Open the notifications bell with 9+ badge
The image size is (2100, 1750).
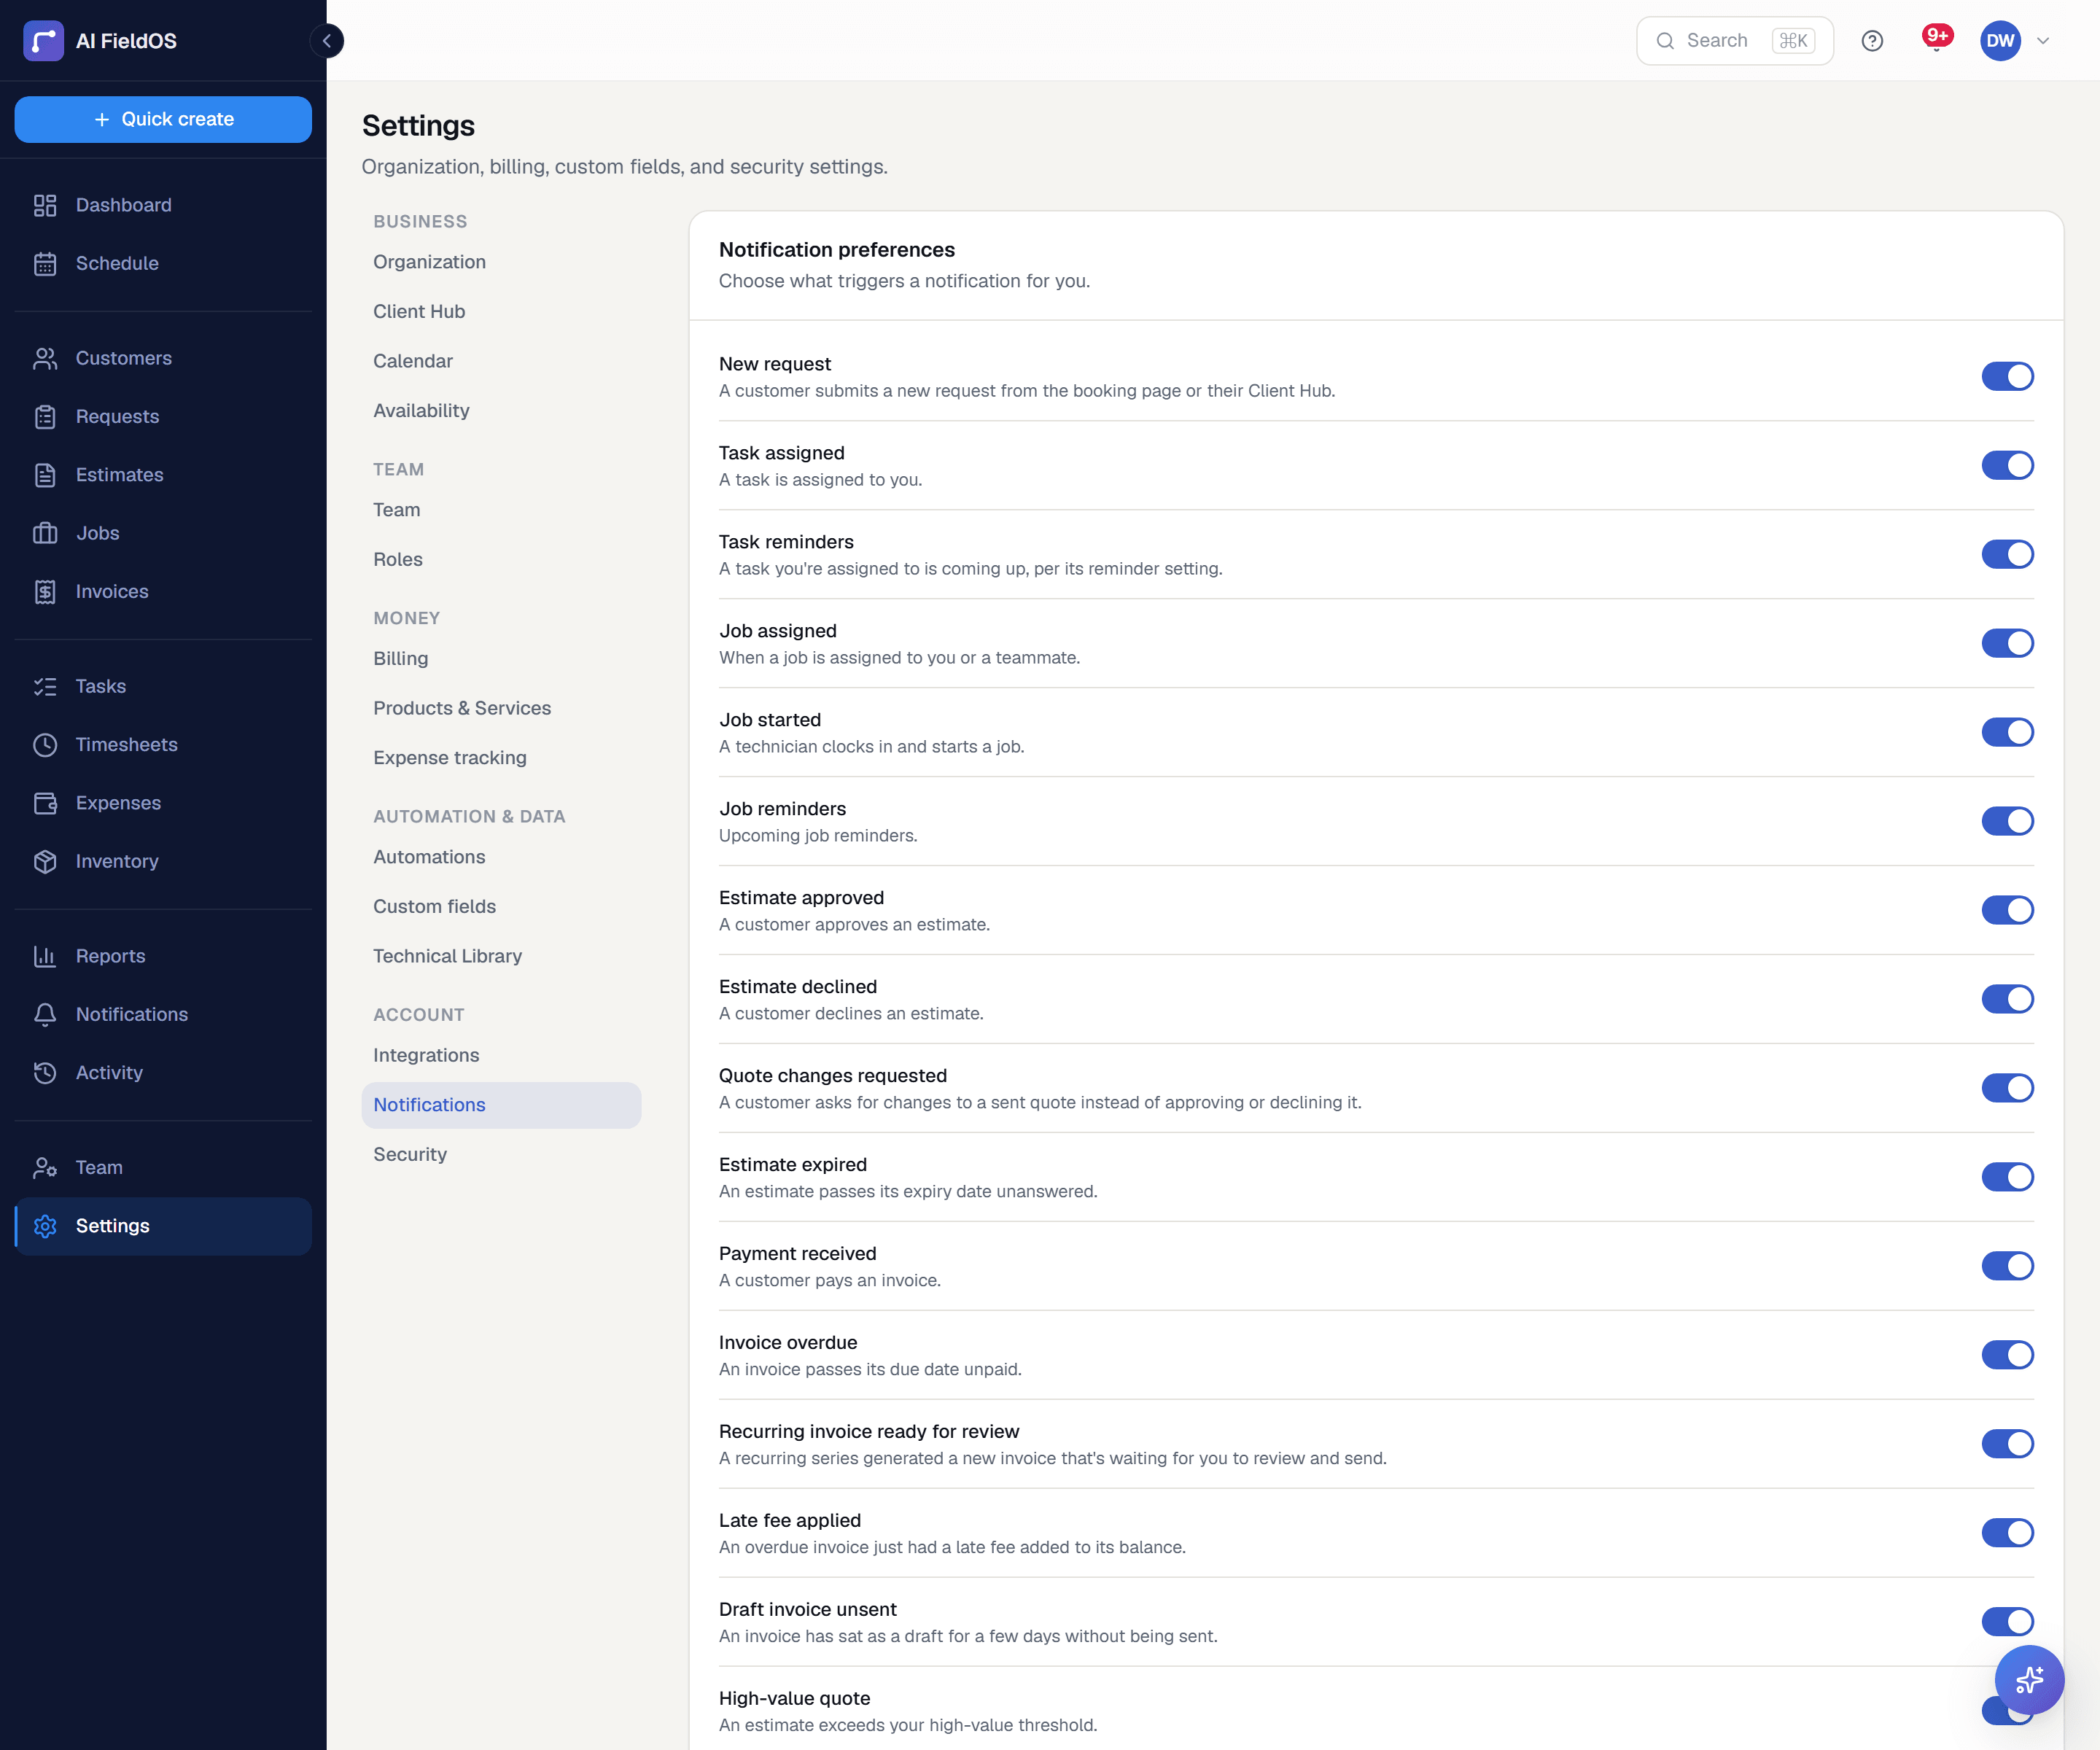[x=1936, y=39]
